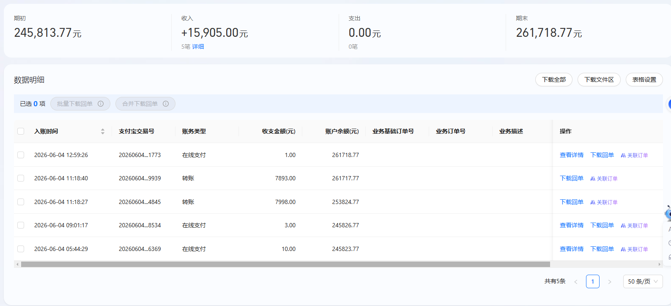Screen dimensions: 671x306
Task: Open the robot assistant icon at right edge
Action: 668,213
